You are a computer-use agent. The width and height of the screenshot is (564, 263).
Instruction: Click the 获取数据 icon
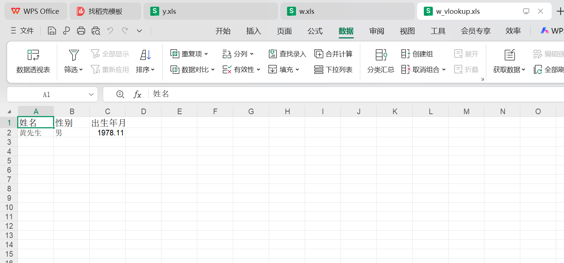pyautogui.click(x=509, y=62)
